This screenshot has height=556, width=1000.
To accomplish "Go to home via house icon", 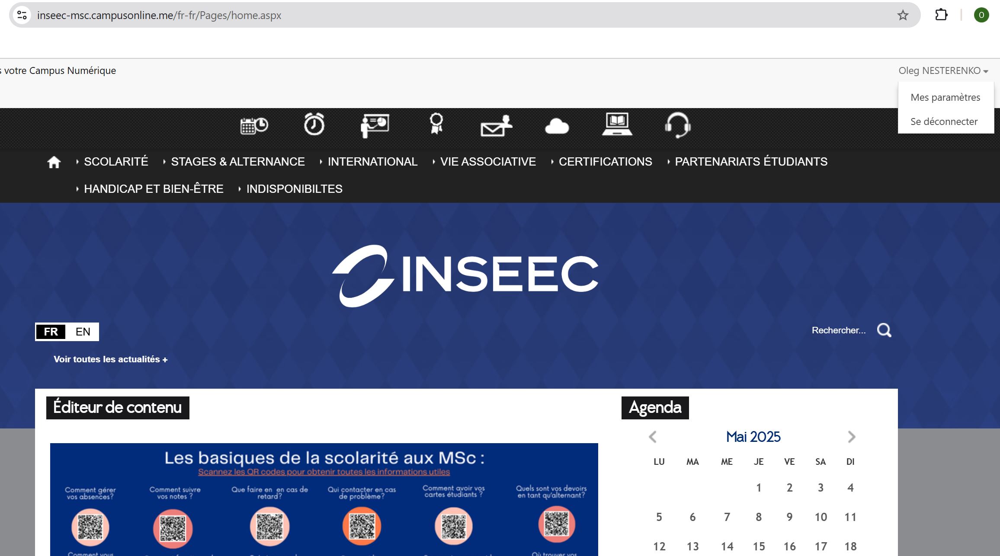I will (x=54, y=162).
